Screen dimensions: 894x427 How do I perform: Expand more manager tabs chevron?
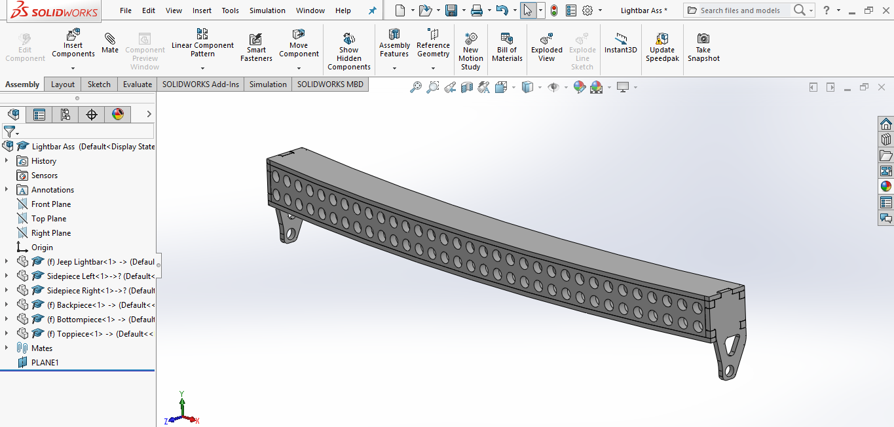[x=149, y=115]
